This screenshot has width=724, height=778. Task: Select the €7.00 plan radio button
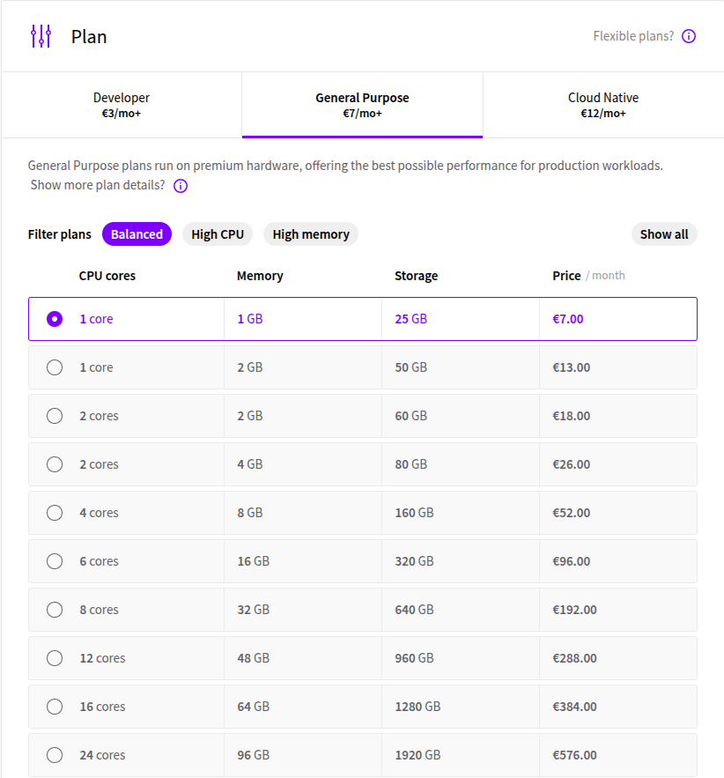55,319
